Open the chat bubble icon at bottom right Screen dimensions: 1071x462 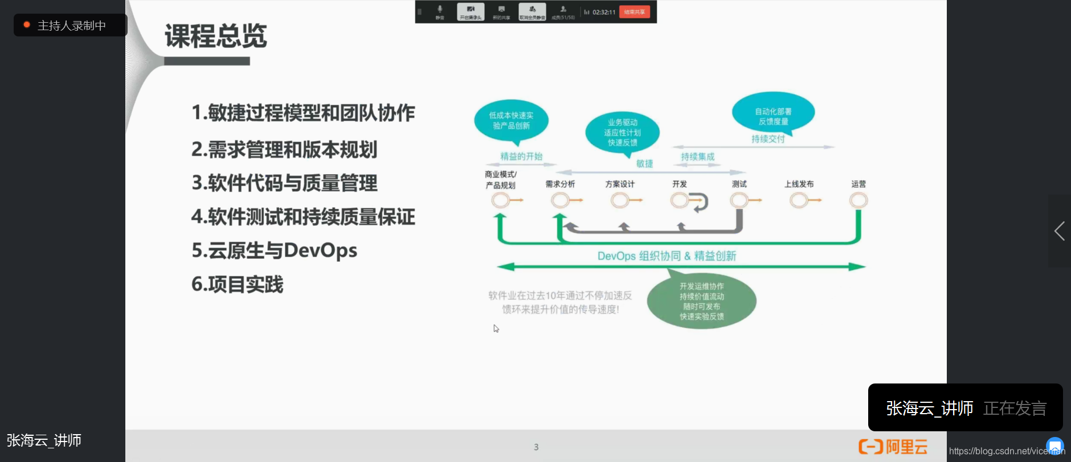1055,445
